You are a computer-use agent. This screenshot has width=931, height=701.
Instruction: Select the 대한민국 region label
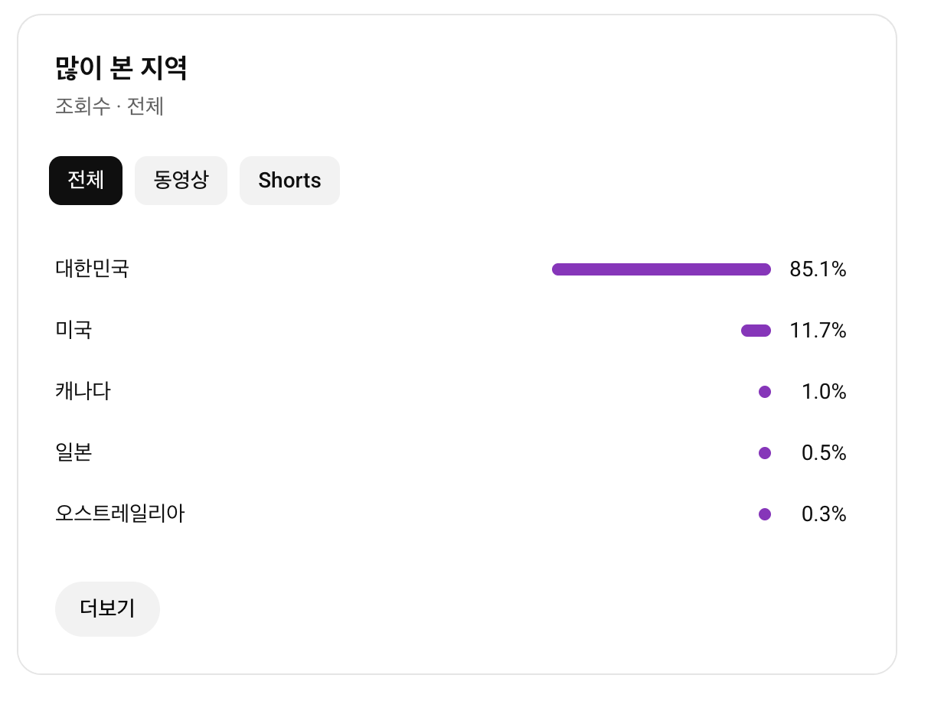[x=92, y=269]
